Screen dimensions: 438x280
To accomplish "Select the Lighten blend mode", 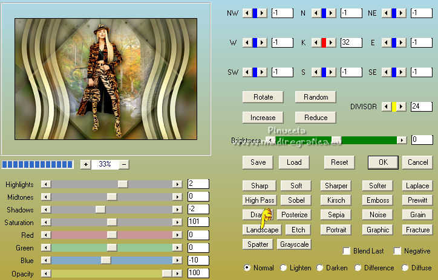I will (x=283, y=268).
